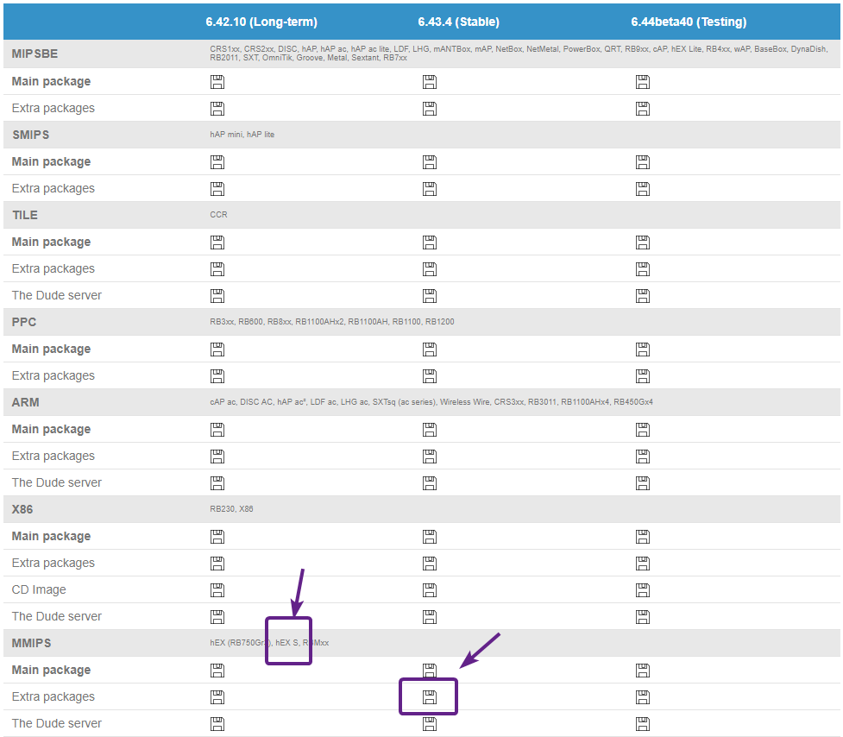Click the 6.44beta40 (Testing) column header
Viewport: 843px width, 737px height.
[689, 22]
